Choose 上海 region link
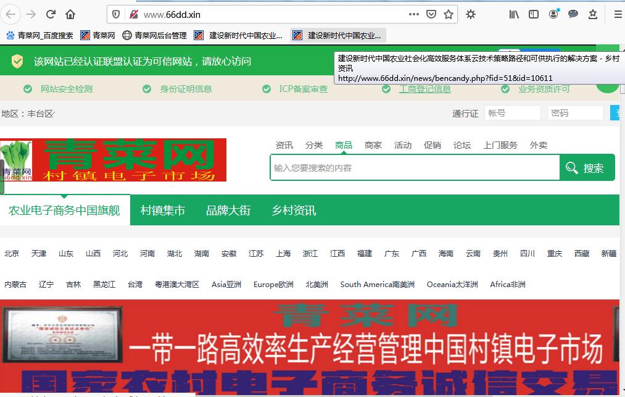This screenshot has height=397, width=625. point(283,253)
